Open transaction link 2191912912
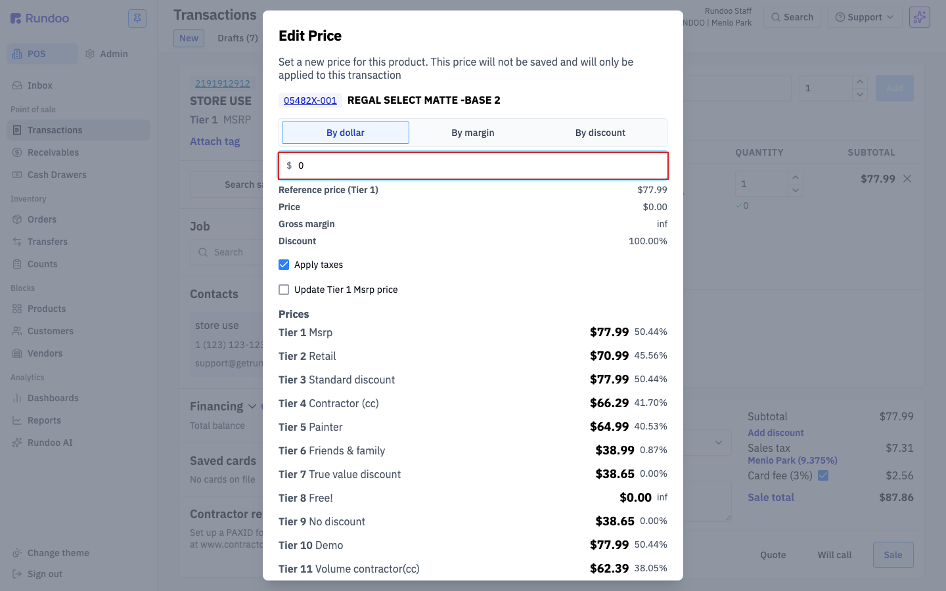946x591 pixels. (223, 83)
